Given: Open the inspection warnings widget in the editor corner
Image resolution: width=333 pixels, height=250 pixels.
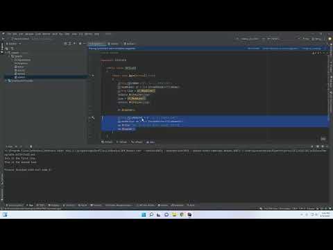Looking at the screenshot, I should (x=316, y=53).
